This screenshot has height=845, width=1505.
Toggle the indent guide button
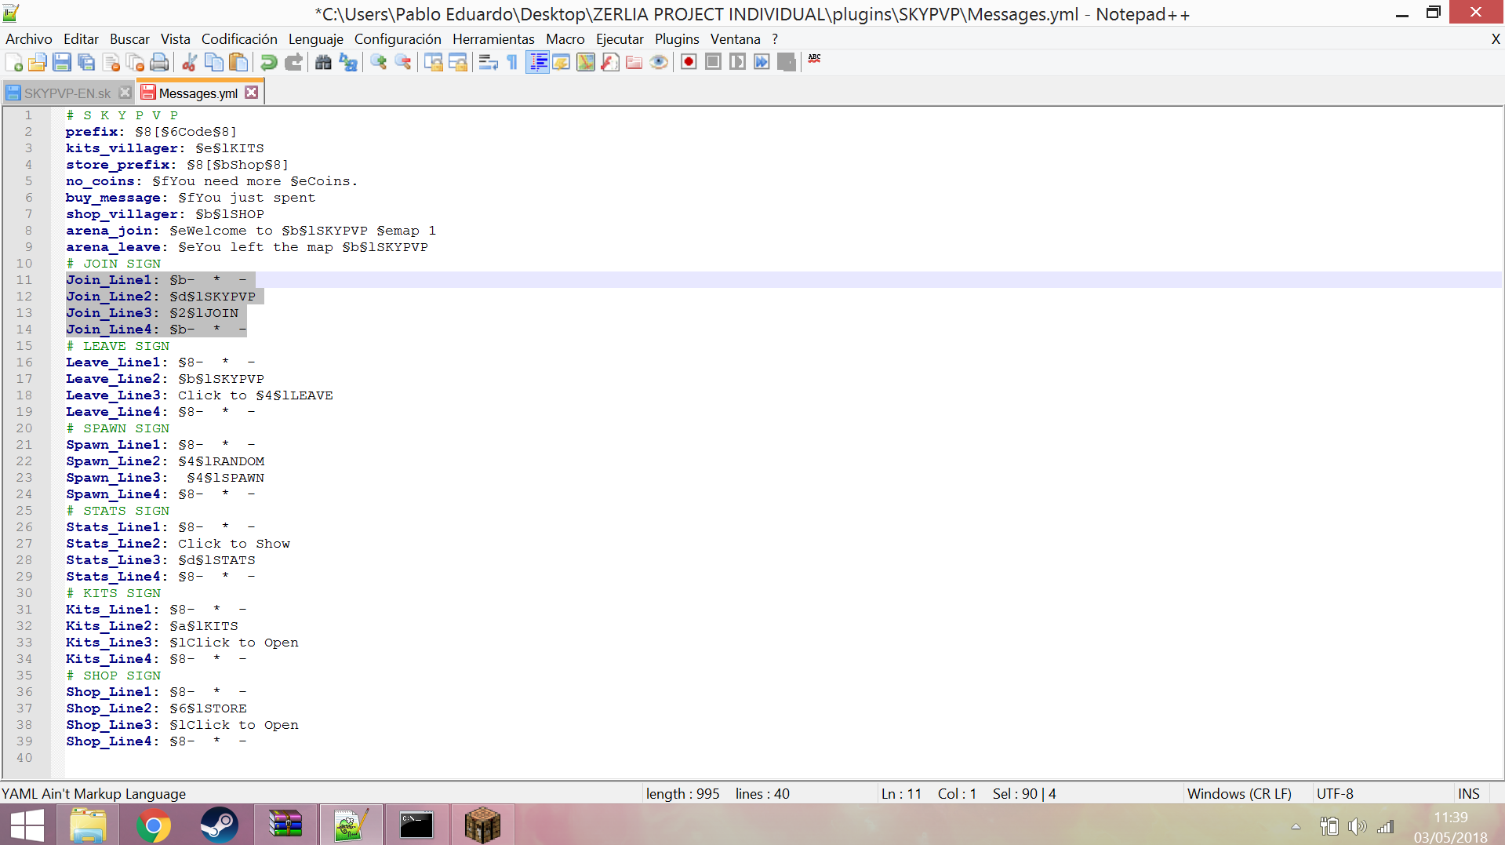coord(538,63)
